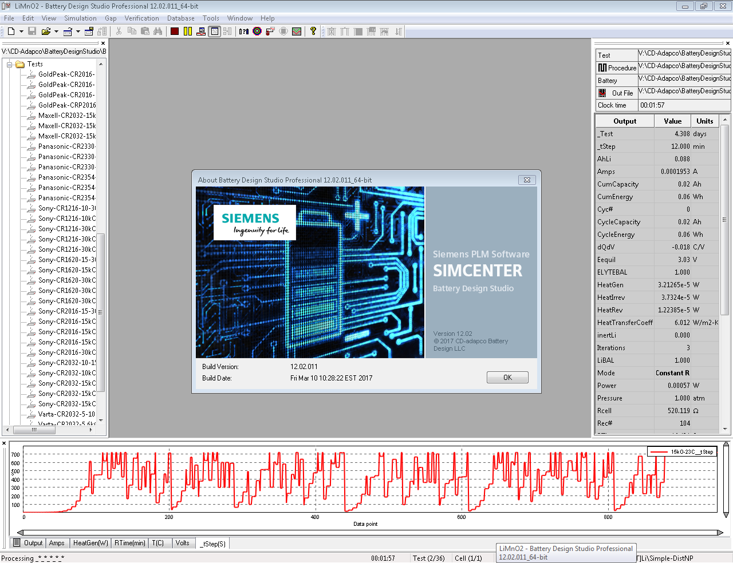This screenshot has width=733, height=563.
Task: Open the Simulation menu
Action: pyautogui.click(x=80, y=18)
